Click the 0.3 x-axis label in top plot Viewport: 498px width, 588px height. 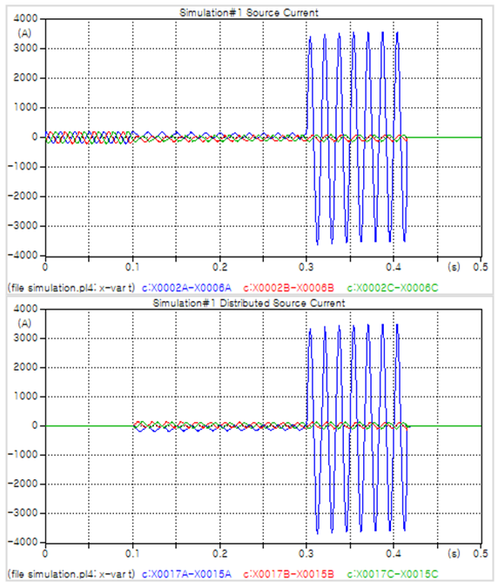[x=306, y=267]
